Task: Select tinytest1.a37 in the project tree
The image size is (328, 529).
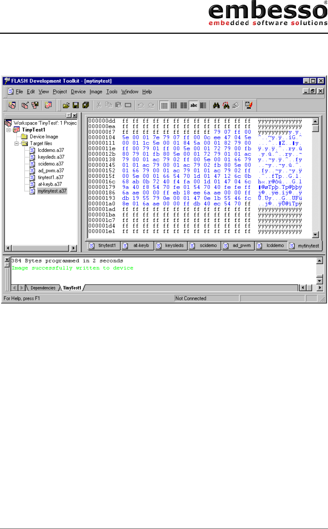Action: [x=51, y=177]
